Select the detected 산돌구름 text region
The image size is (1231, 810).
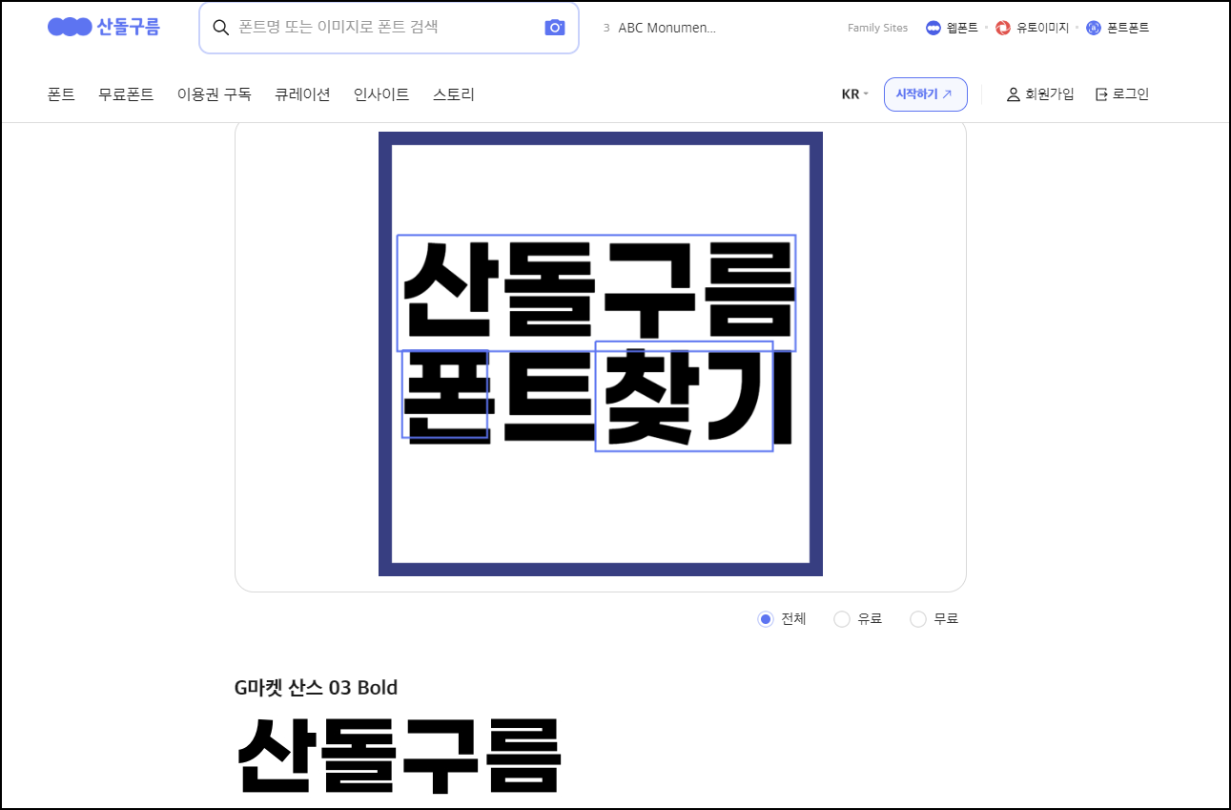[596, 293]
